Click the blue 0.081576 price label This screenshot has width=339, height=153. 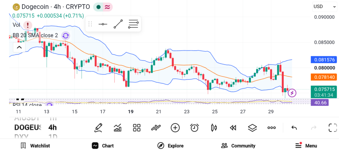click(x=323, y=60)
